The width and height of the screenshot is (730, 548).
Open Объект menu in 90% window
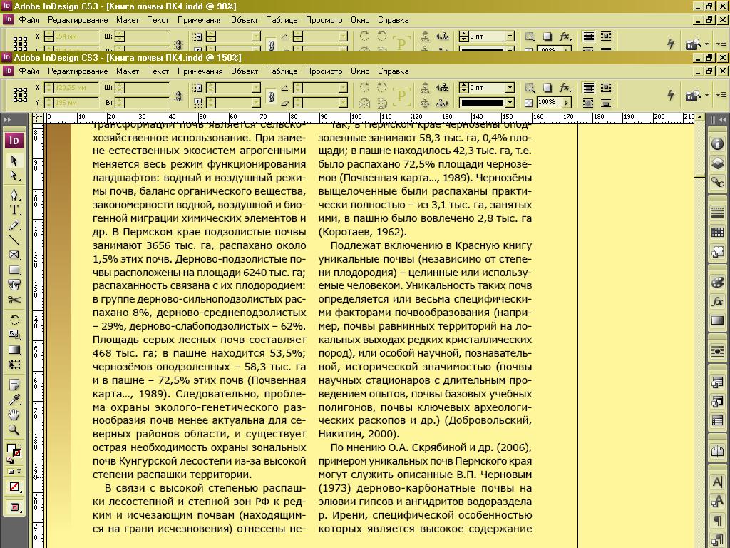tap(245, 20)
